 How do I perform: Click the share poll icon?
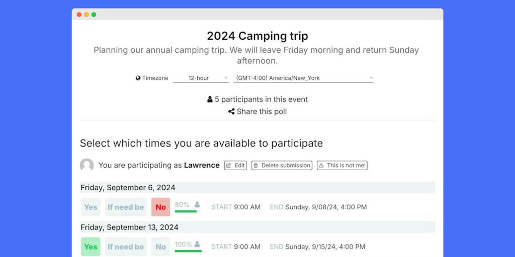231,111
